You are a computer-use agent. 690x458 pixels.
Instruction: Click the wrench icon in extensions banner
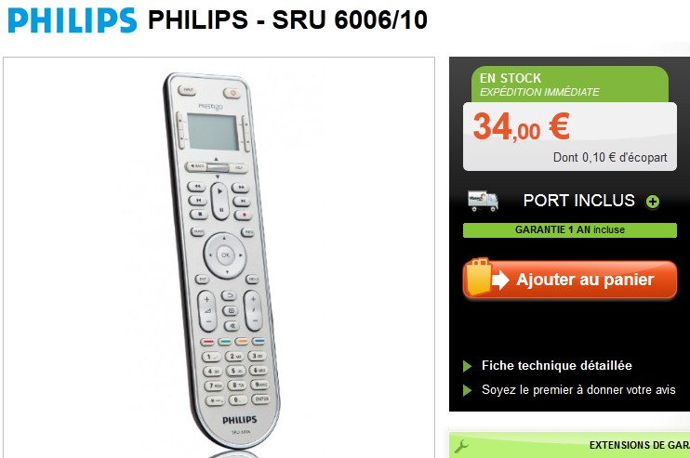click(x=460, y=447)
